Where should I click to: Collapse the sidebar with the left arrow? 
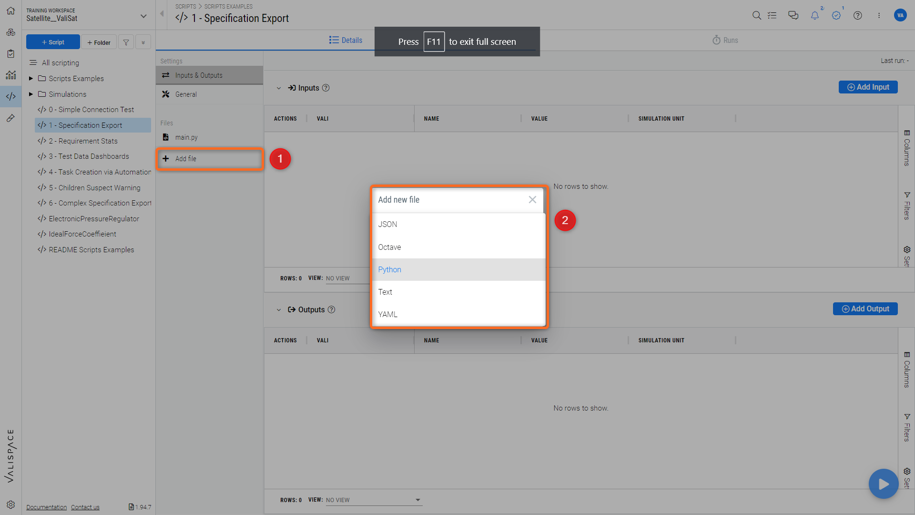point(162,13)
